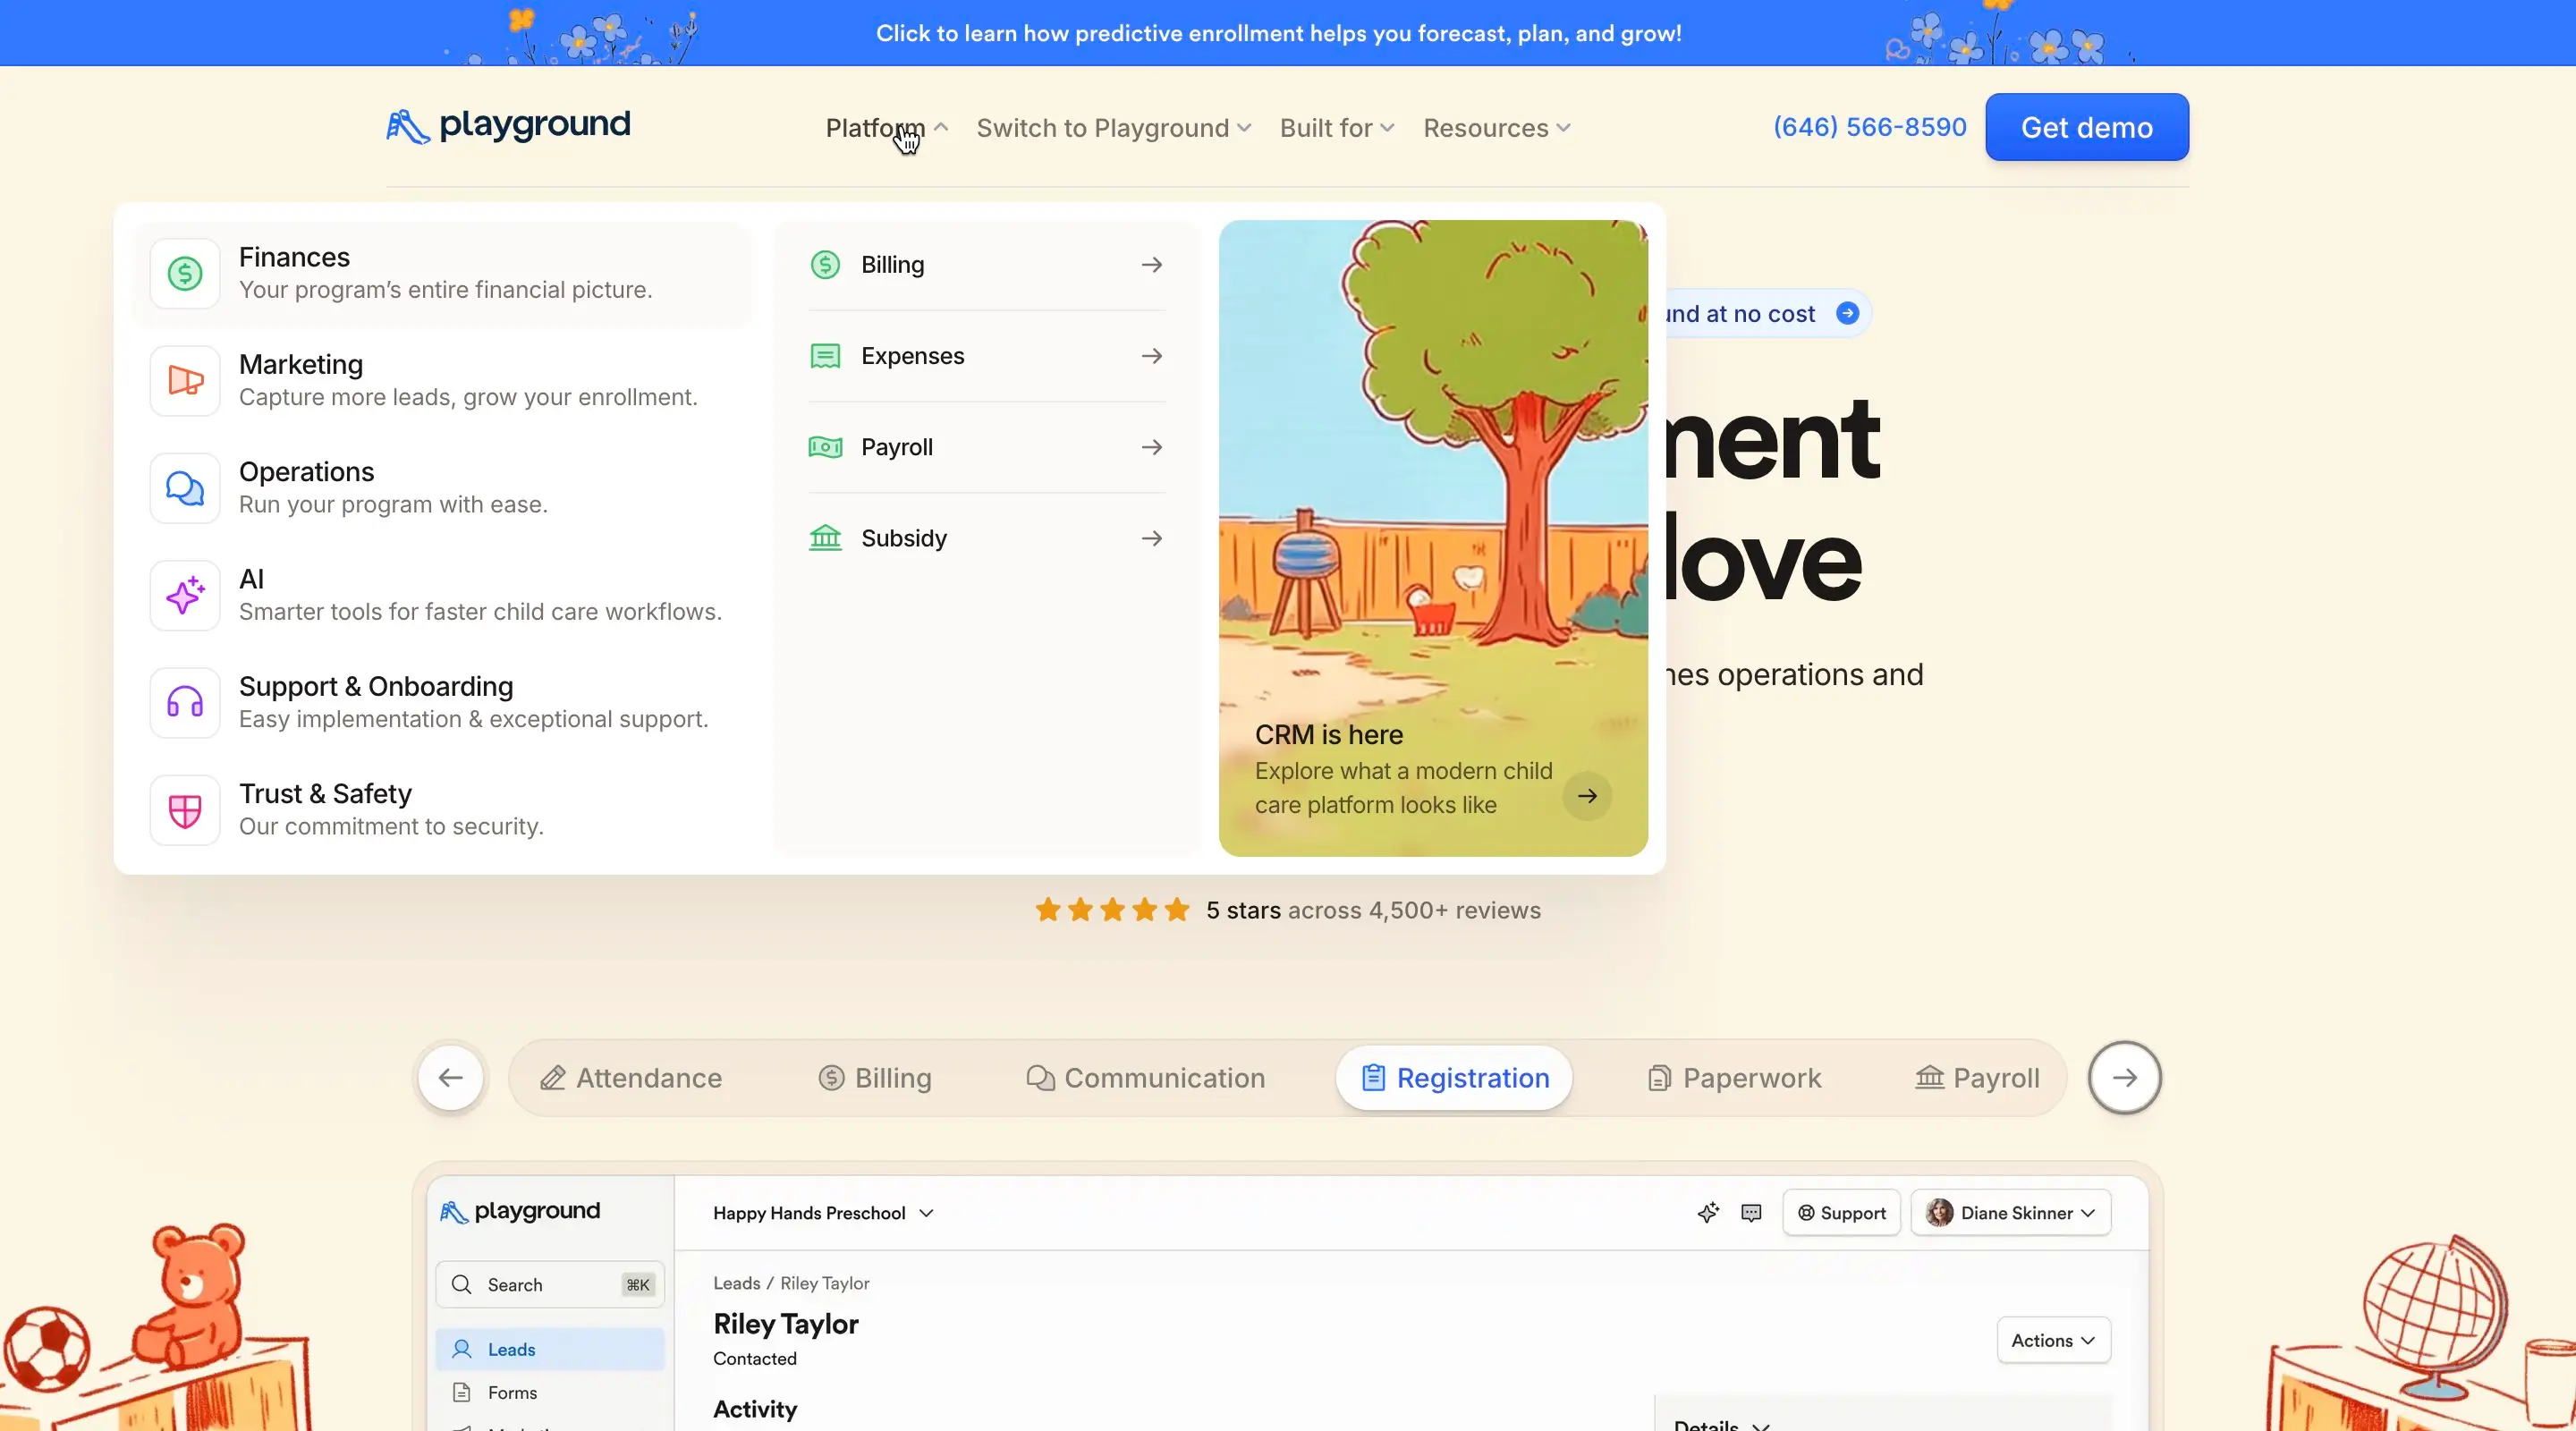Click the predictive enrollment banner text
Image resolution: width=2576 pixels, height=1431 pixels.
click(x=1278, y=33)
